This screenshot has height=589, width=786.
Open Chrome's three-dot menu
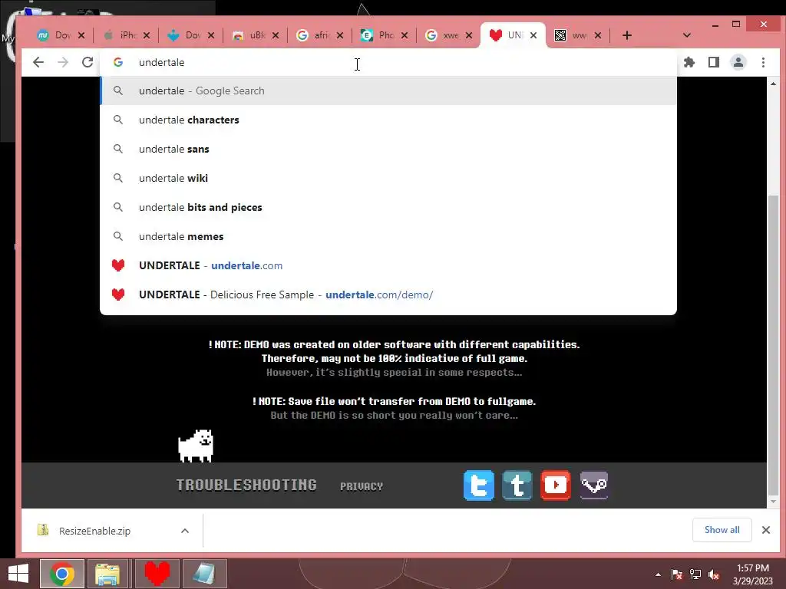click(x=763, y=62)
